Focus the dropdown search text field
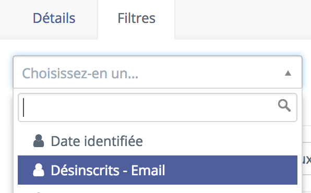The image size is (311, 193). tap(158, 107)
